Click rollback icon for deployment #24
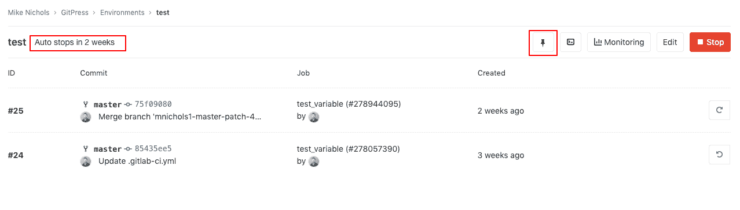The image size is (740, 210). coord(719,155)
